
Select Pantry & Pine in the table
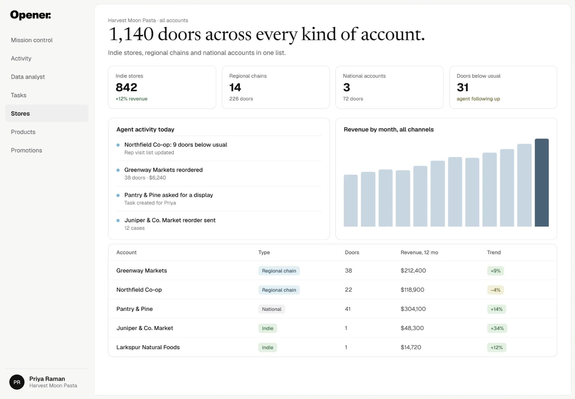click(333, 309)
